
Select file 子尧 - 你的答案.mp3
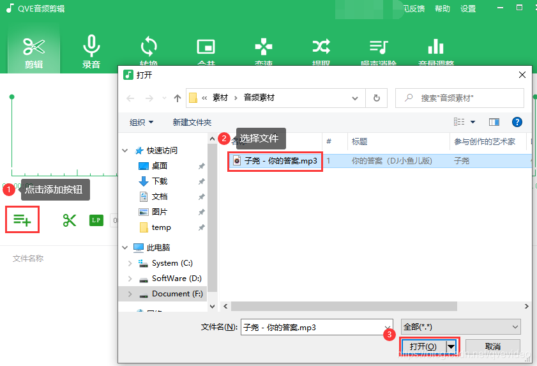coord(275,161)
